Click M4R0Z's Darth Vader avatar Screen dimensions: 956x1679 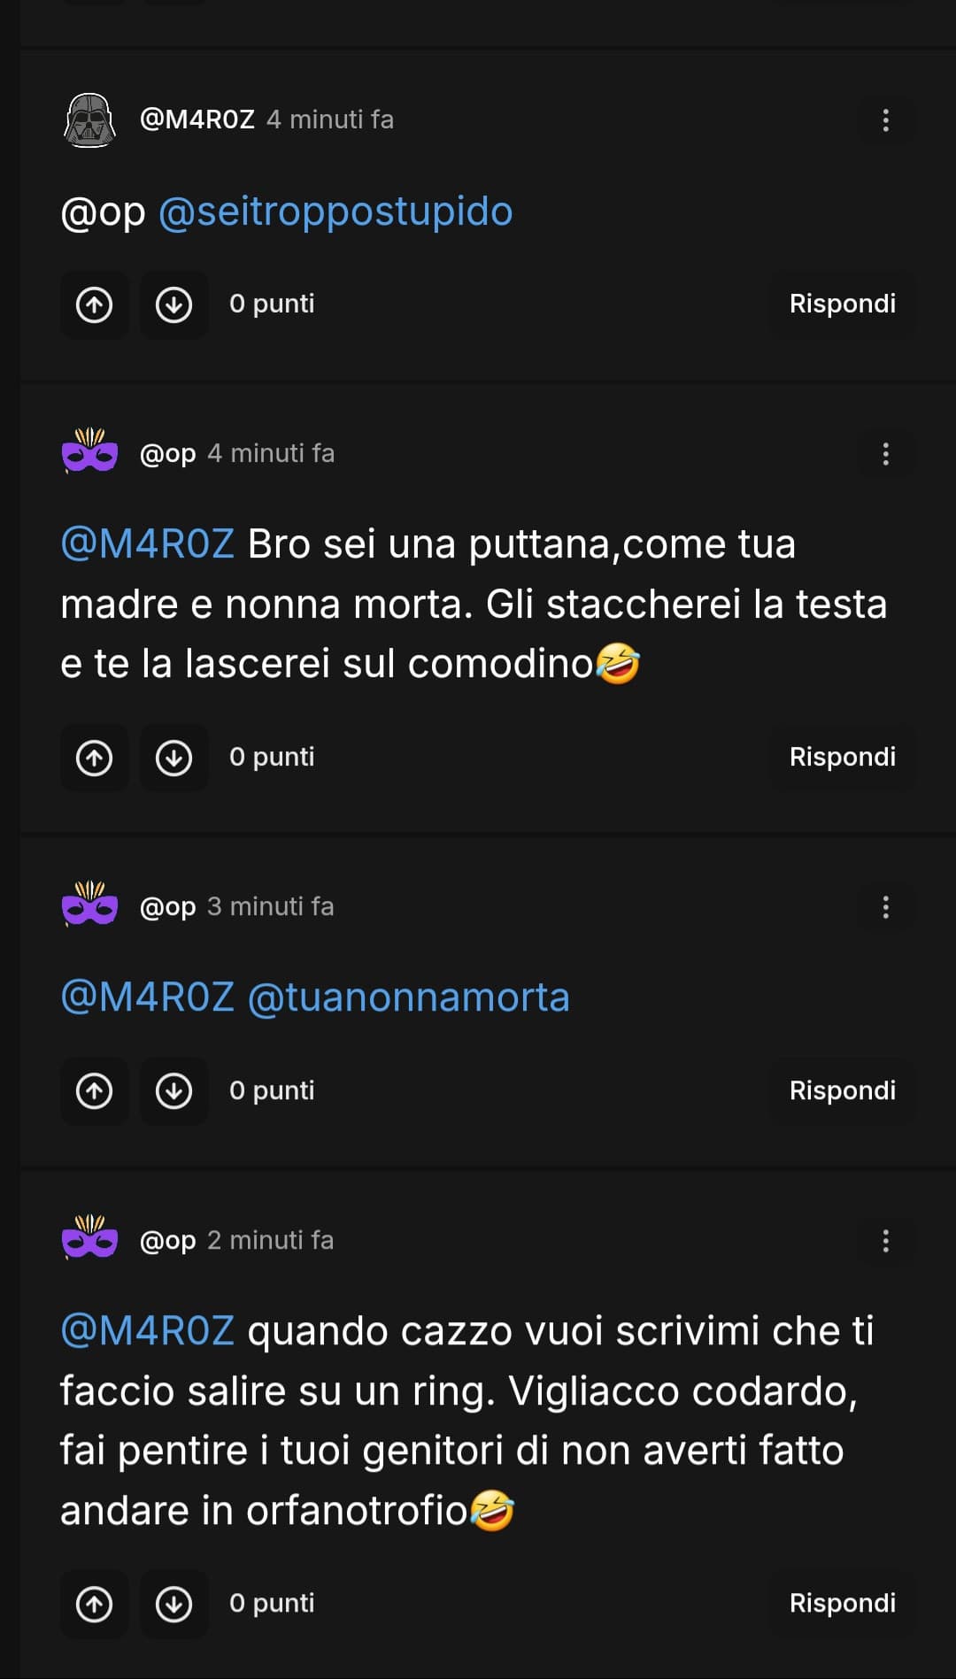(89, 120)
